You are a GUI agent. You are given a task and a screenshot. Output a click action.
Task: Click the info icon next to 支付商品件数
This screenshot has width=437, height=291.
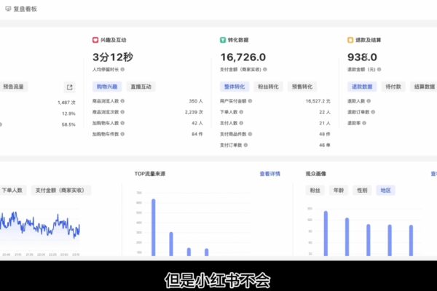coord(250,134)
